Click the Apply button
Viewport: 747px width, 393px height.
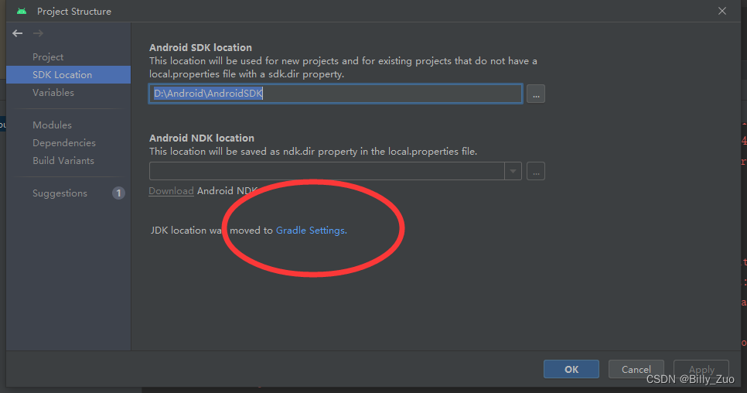(x=701, y=369)
